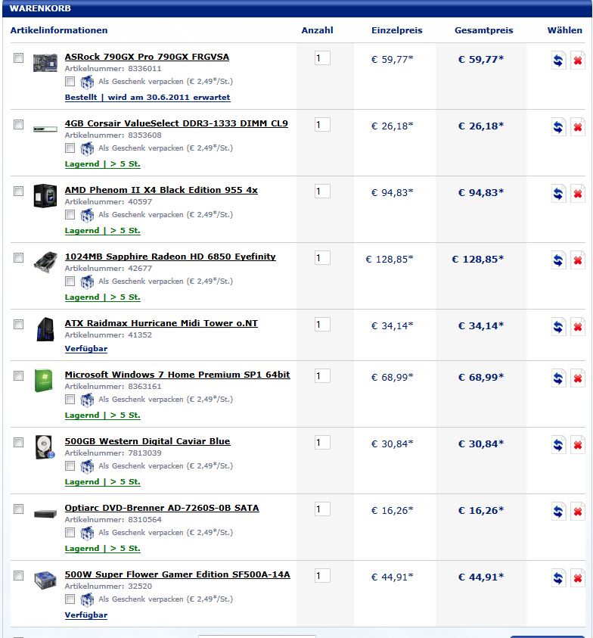Open the 4GB Corsair ValueSelect DDR3-1333 link
This screenshot has height=638, width=593.
[176, 123]
